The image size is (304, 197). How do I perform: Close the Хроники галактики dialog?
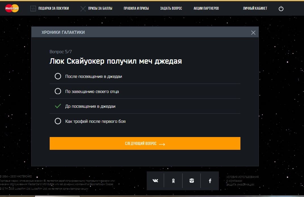pos(253,33)
